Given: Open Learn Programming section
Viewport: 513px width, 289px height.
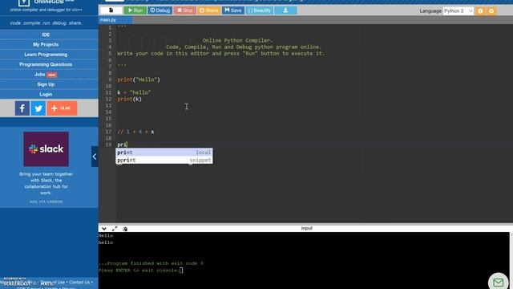Looking at the screenshot, I should tap(46, 55).
